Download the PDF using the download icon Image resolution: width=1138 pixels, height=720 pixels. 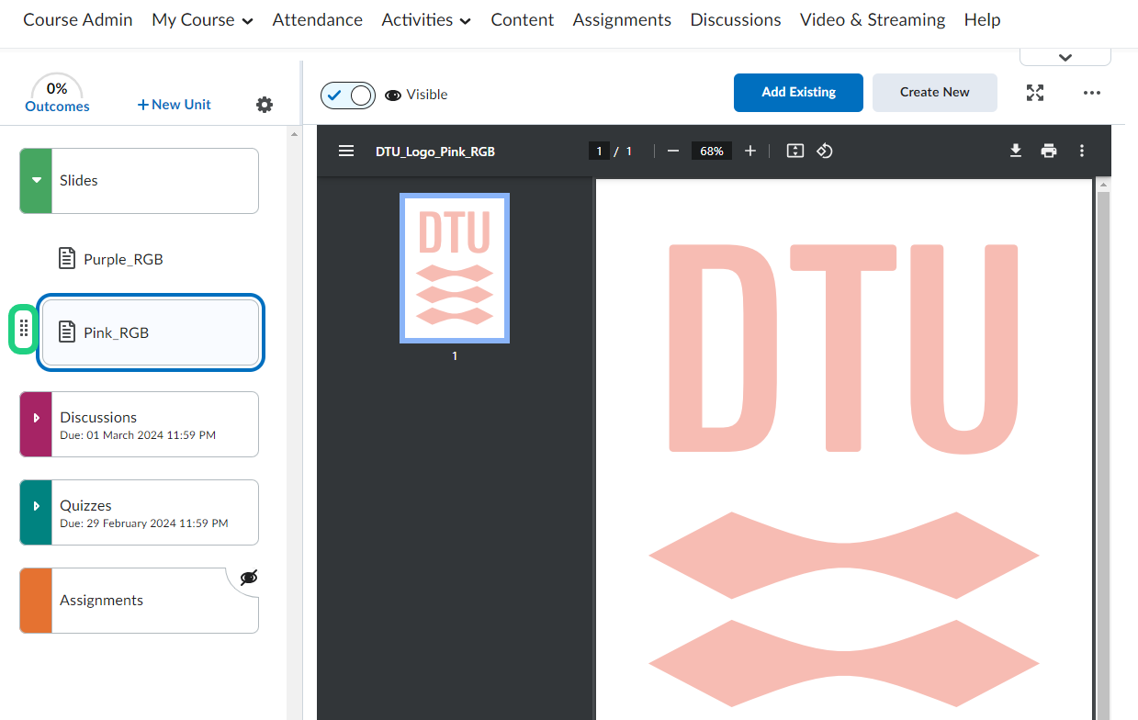pos(1016,151)
